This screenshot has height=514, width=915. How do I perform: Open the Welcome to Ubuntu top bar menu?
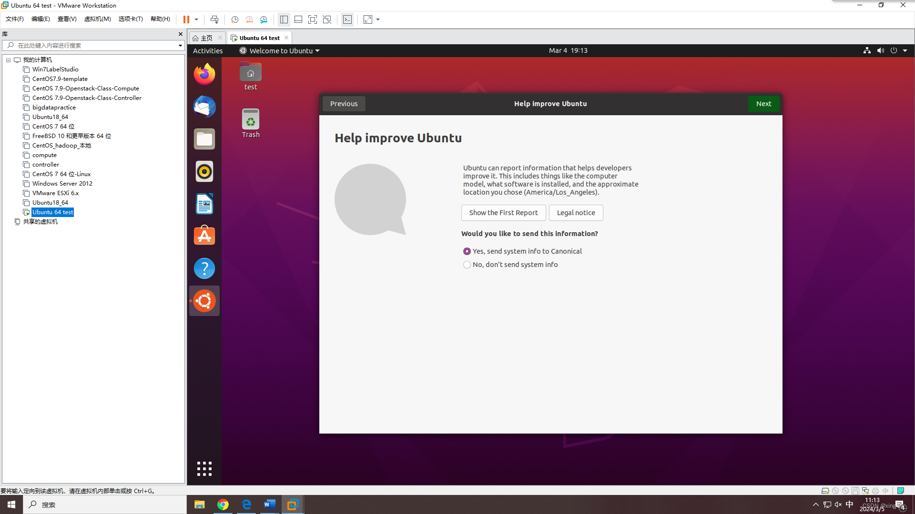click(x=279, y=50)
